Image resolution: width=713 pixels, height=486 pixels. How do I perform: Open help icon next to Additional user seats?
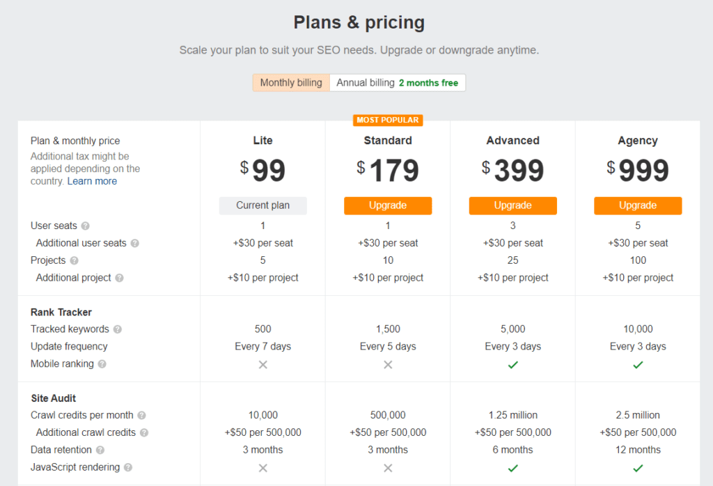134,243
